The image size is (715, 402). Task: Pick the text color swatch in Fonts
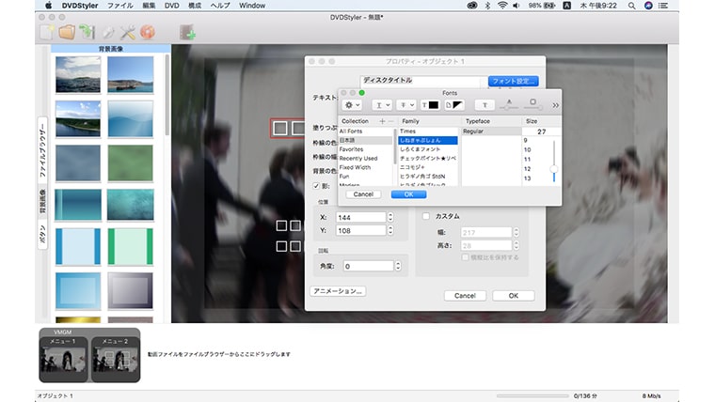point(430,105)
